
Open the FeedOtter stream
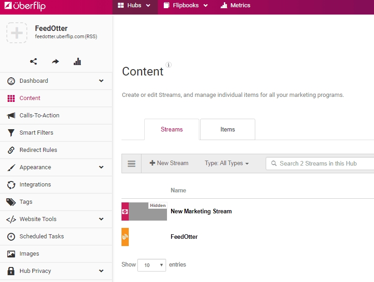[x=184, y=237]
